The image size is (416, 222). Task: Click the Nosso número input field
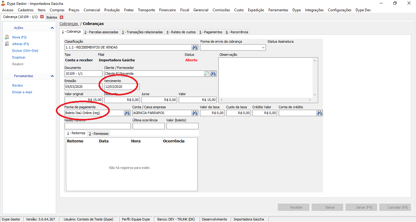point(98,126)
